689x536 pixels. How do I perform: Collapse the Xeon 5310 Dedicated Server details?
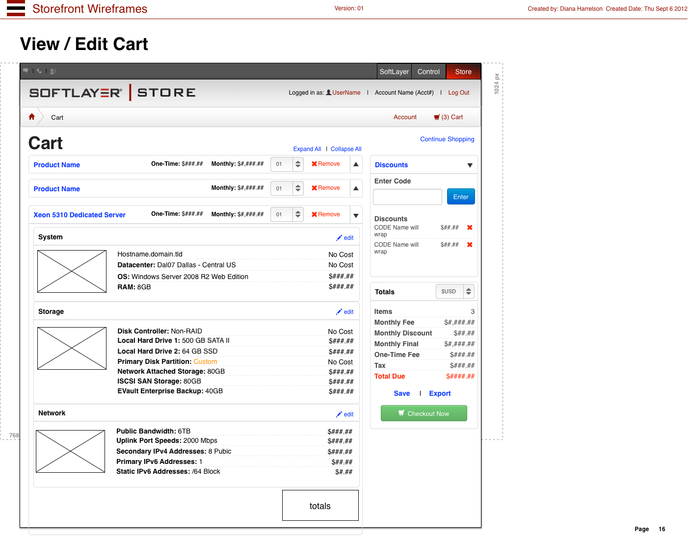(356, 215)
